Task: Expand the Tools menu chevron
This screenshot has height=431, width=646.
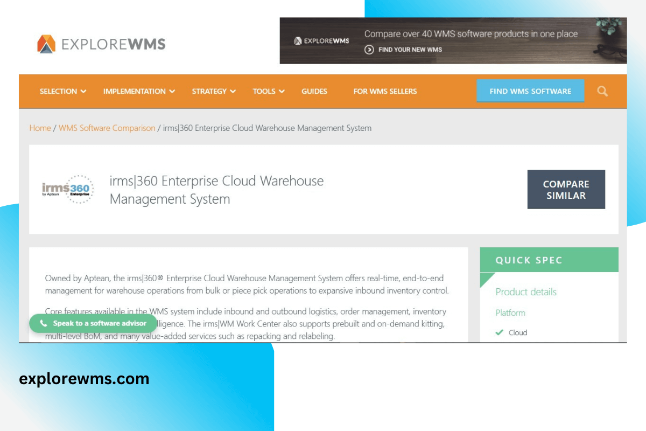Action: (x=282, y=92)
